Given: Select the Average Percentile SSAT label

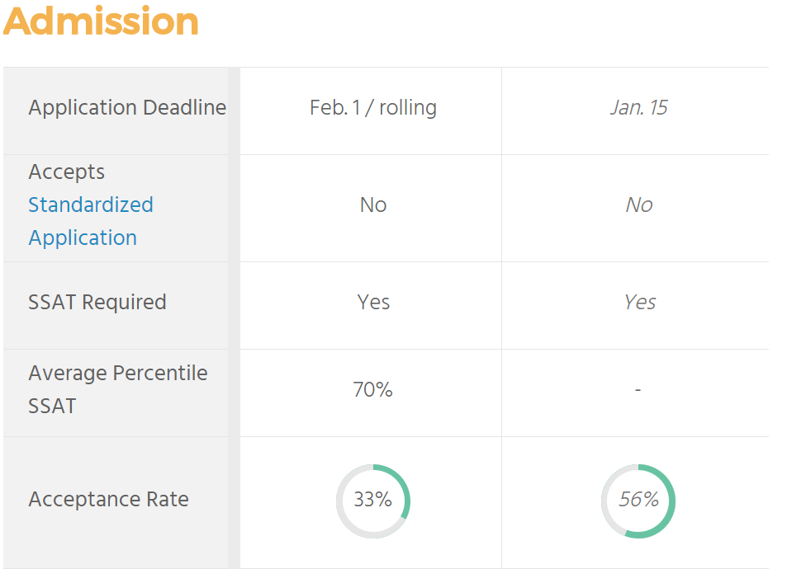Looking at the screenshot, I should click(117, 389).
